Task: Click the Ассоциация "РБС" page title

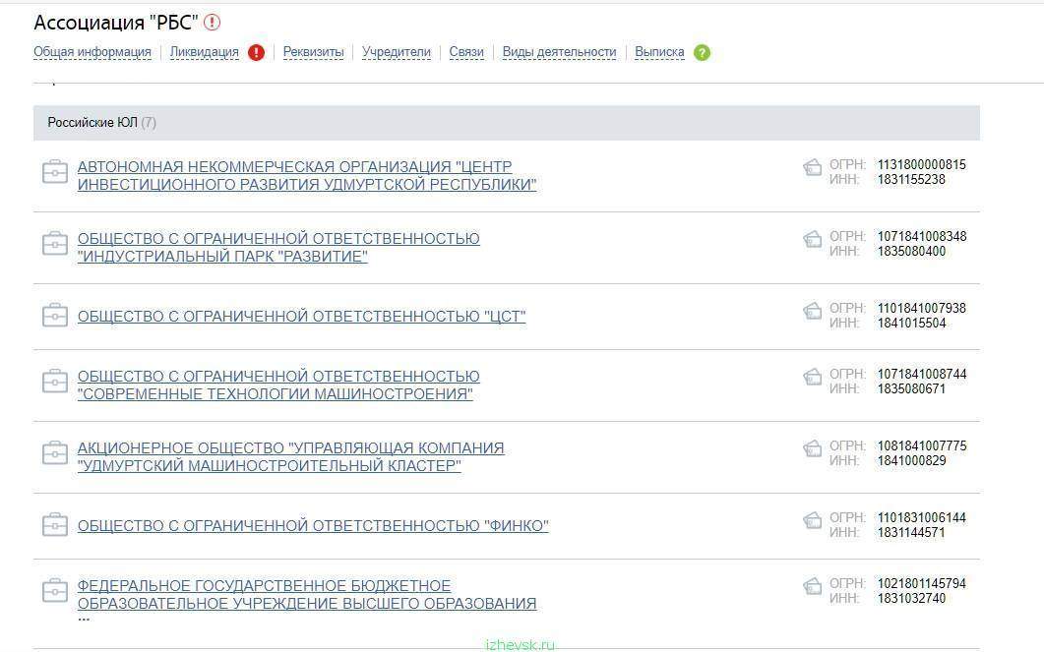Action: (116, 23)
